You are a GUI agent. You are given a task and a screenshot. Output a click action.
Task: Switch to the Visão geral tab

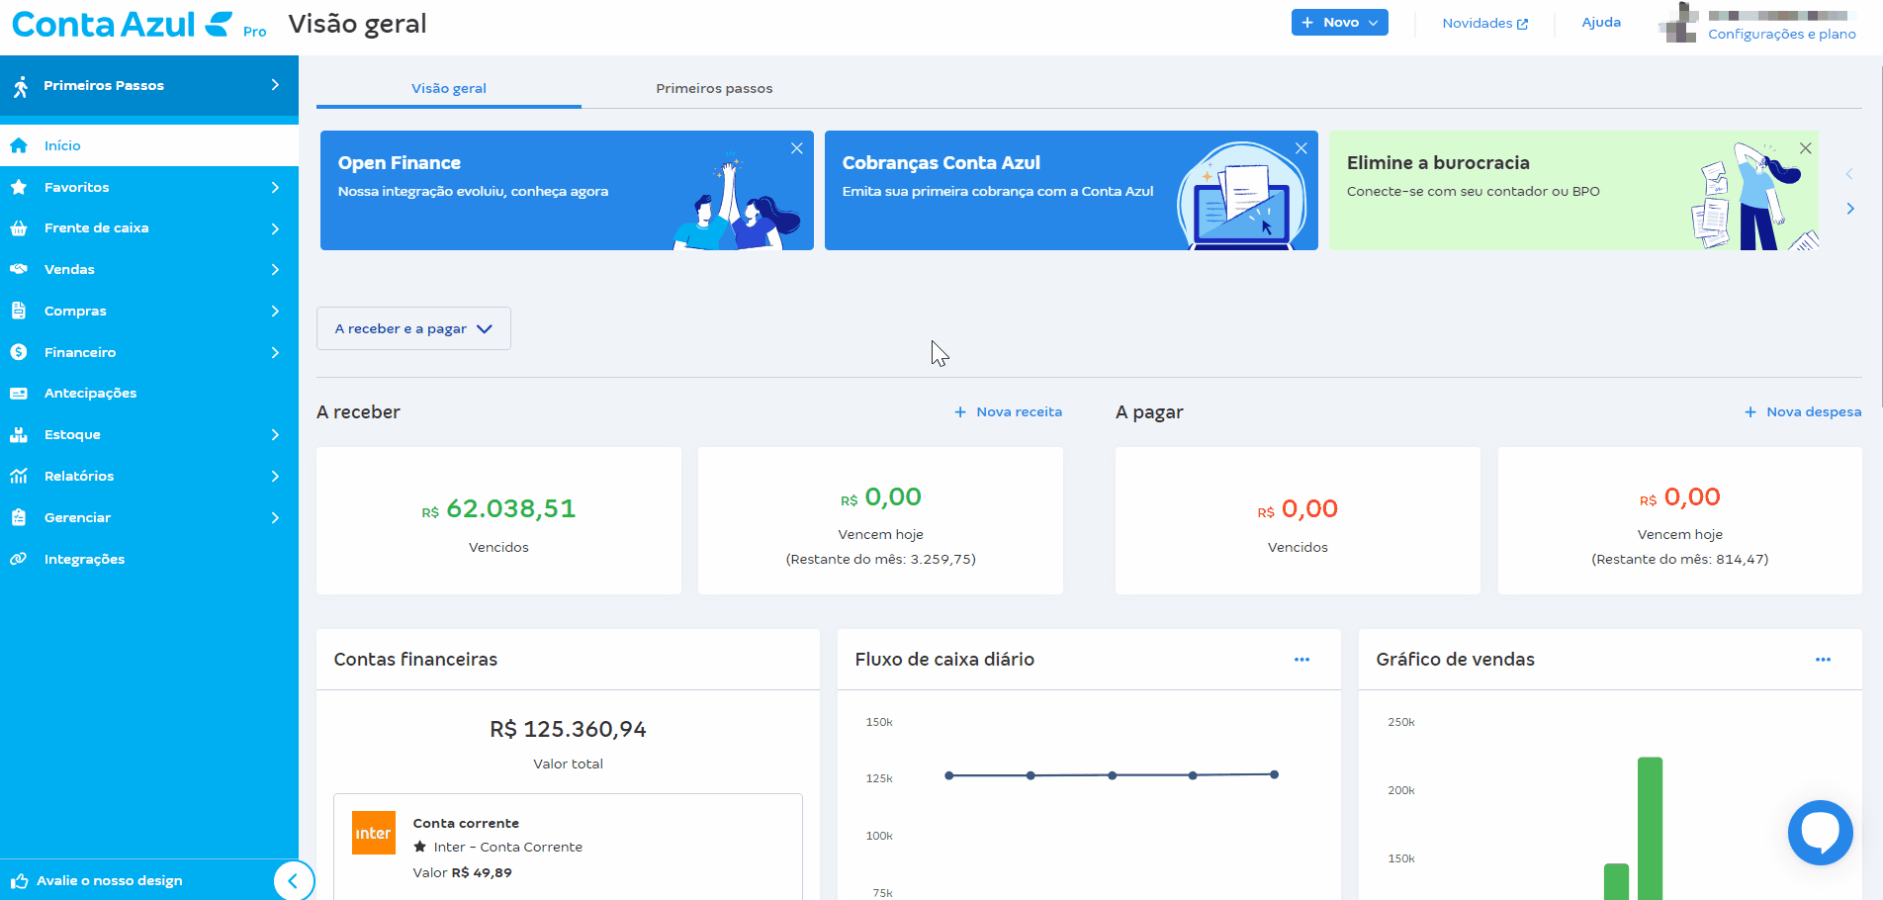tap(449, 88)
